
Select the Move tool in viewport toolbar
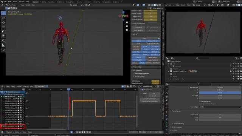coord(3,22)
